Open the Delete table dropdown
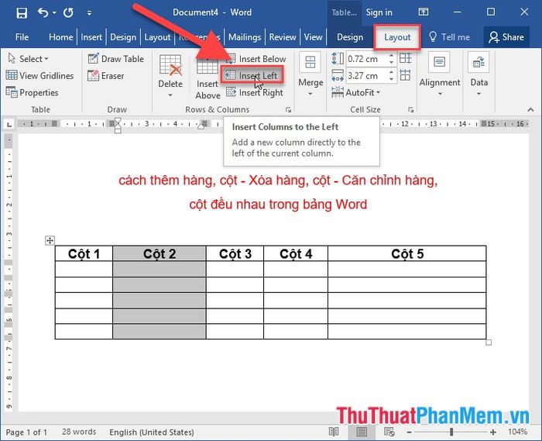 point(170,76)
